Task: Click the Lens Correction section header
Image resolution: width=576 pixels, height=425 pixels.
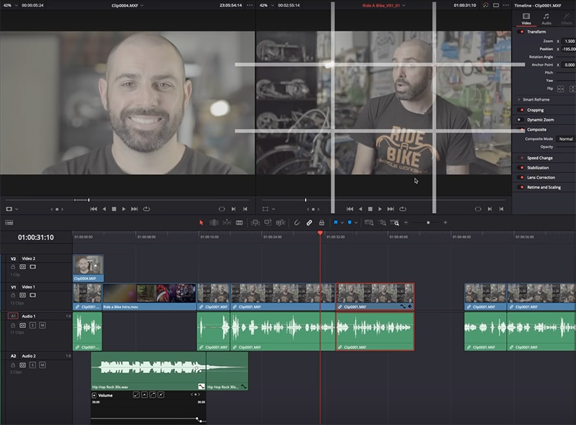Action: [x=541, y=177]
